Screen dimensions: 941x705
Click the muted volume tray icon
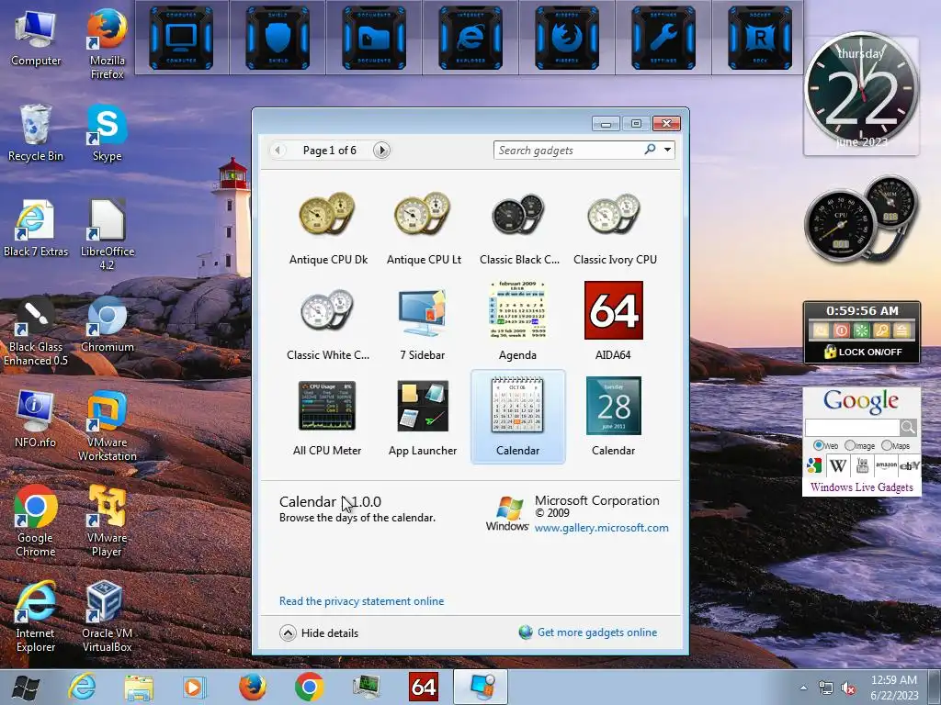pos(848,688)
